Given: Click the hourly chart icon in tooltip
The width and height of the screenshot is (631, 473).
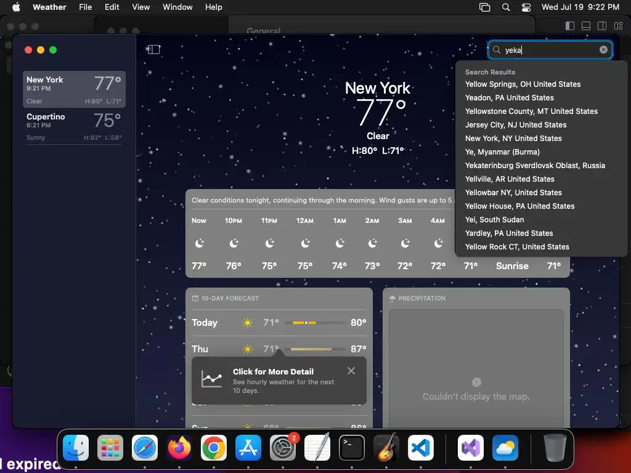Looking at the screenshot, I should coord(212,379).
